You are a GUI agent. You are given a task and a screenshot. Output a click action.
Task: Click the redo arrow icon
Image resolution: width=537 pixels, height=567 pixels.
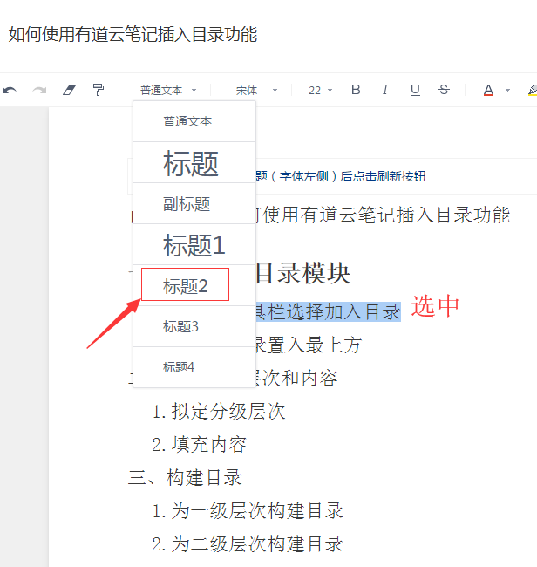click(x=39, y=90)
